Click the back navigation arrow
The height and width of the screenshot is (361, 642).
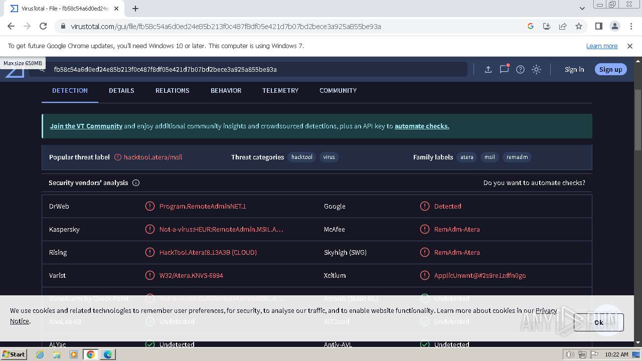point(11,27)
